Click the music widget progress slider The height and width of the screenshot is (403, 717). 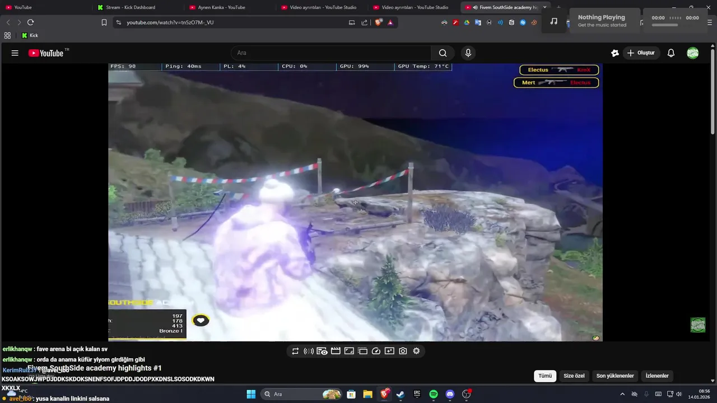pos(664,25)
